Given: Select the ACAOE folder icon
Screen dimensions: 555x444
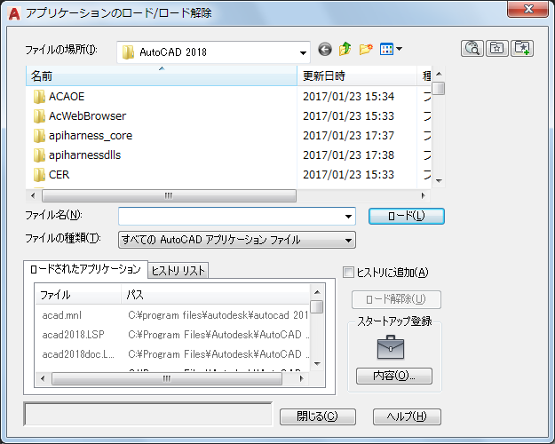Looking at the screenshot, I should coord(39,96).
